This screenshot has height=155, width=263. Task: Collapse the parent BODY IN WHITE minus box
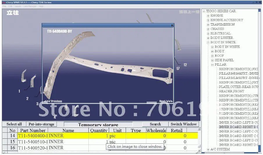pos(208,42)
